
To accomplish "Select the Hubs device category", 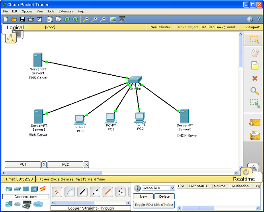I will coord(26,189).
